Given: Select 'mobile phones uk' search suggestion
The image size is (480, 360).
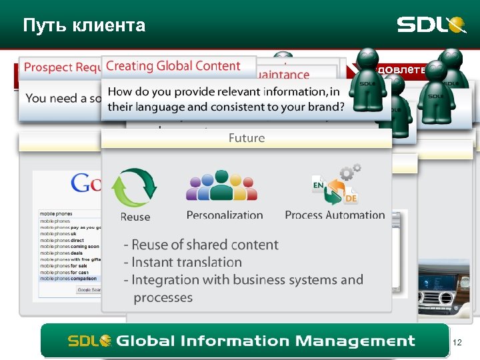Looking at the screenshot, I should pos(58,233).
